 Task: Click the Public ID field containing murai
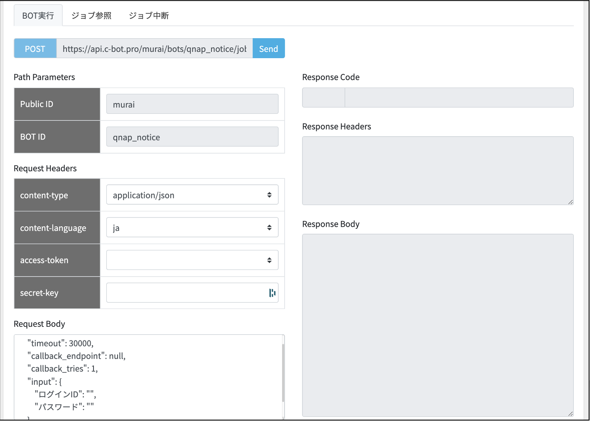coord(192,104)
